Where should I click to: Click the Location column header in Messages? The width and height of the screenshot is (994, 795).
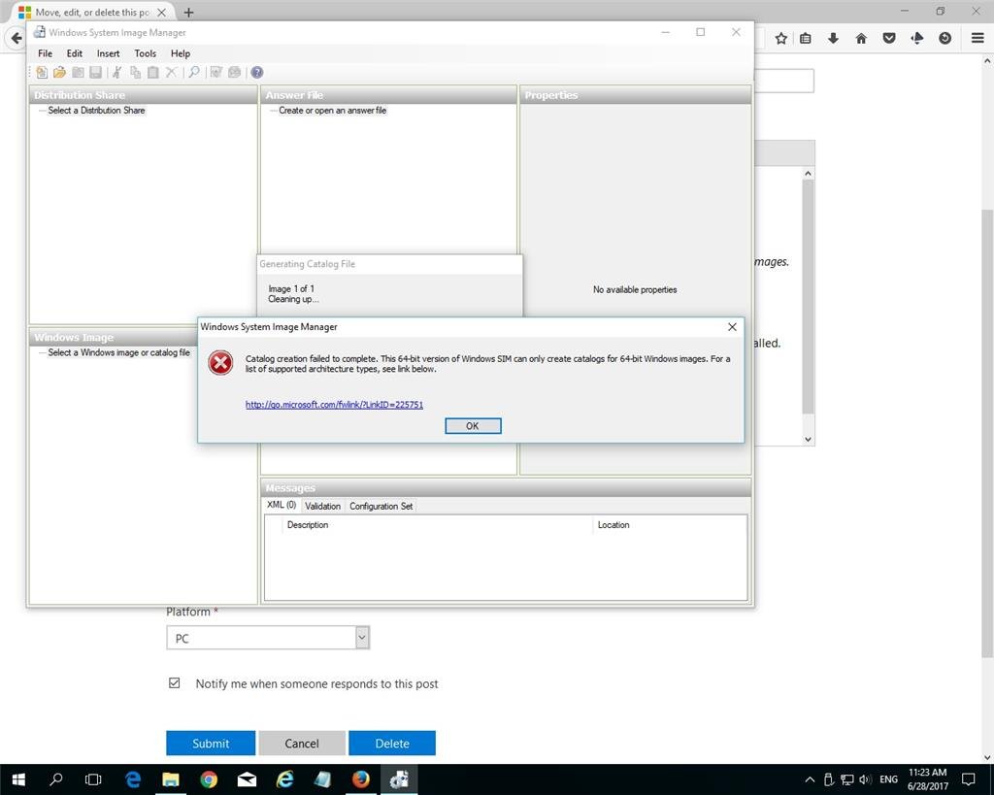(x=670, y=525)
